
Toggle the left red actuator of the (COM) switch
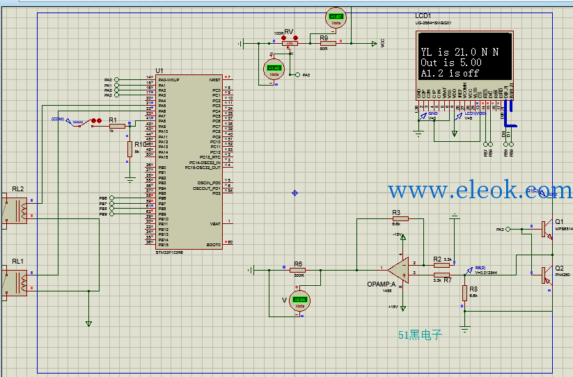93,120
